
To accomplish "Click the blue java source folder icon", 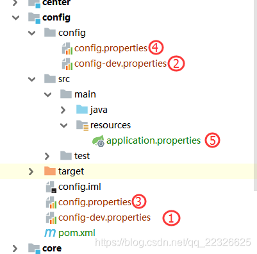I will 82,110.
